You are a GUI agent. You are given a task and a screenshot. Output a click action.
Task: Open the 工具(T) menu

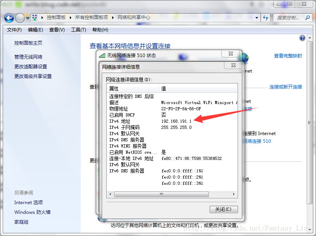tap(78, 30)
